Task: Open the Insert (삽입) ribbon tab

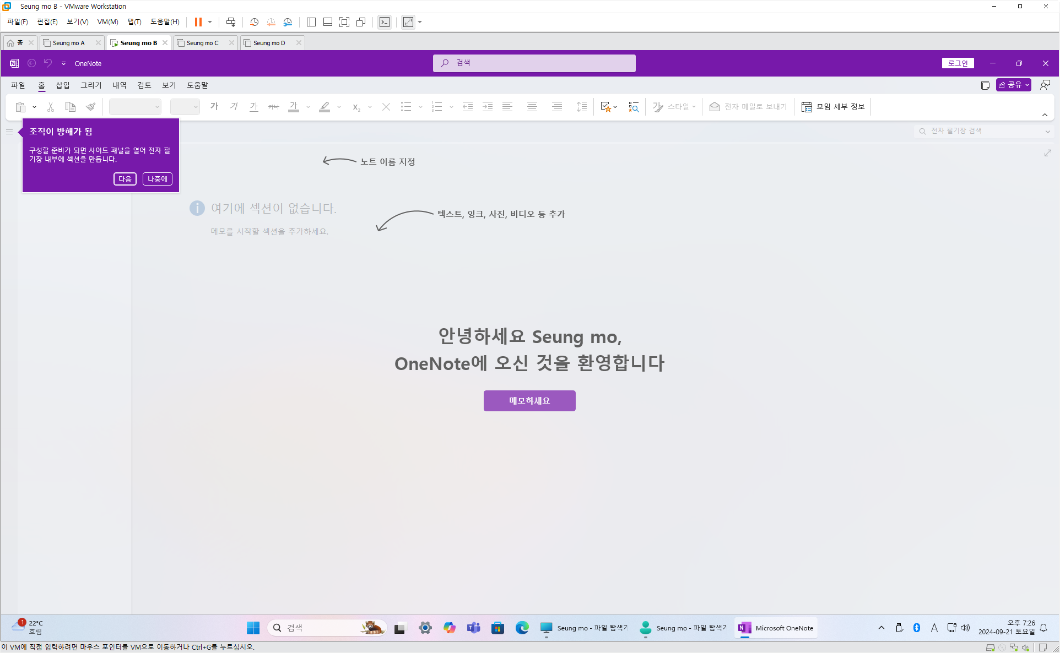Action: (x=63, y=85)
